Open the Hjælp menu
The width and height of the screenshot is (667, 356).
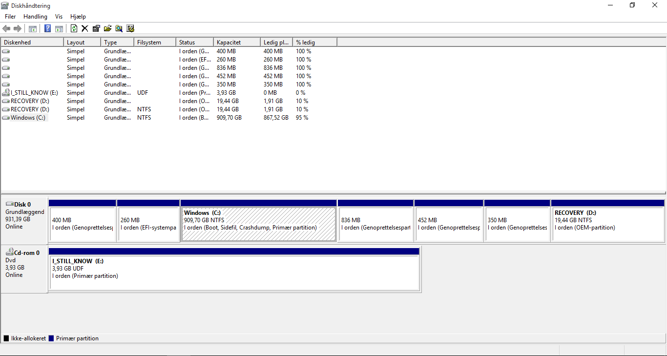(78, 17)
